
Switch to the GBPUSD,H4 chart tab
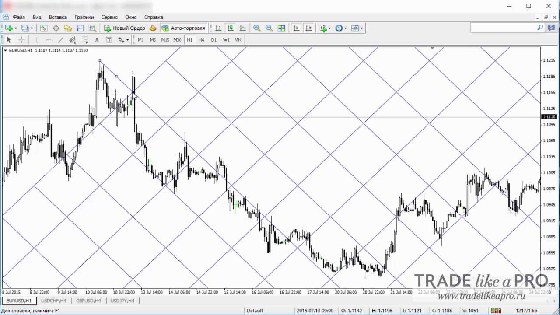pyautogui.click(x=88, y=301)
